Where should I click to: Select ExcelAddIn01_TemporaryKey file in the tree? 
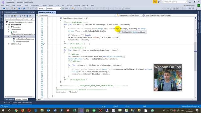tap(24, 34)
